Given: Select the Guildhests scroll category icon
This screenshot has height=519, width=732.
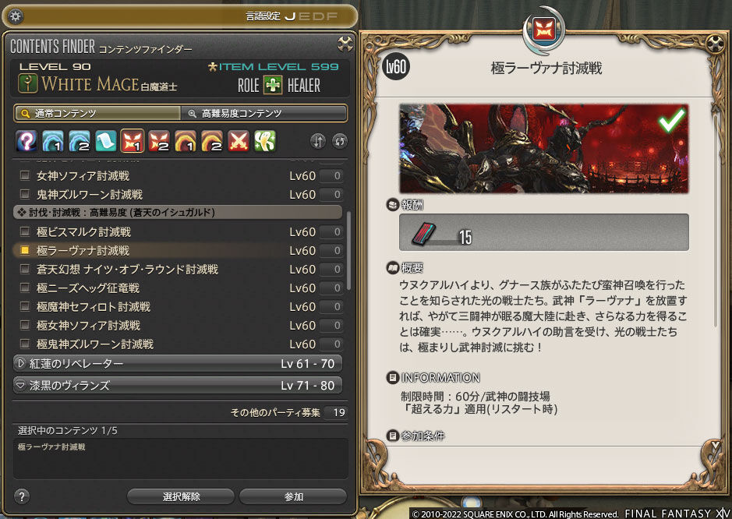Looking at the screenshot, I should tap(106, 140).
